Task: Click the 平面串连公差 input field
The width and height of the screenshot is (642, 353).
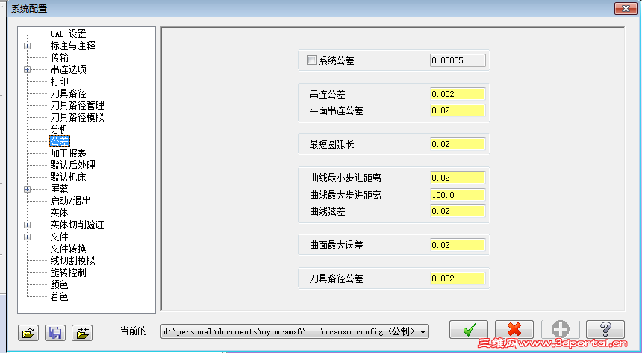Action: coord(458,110)
